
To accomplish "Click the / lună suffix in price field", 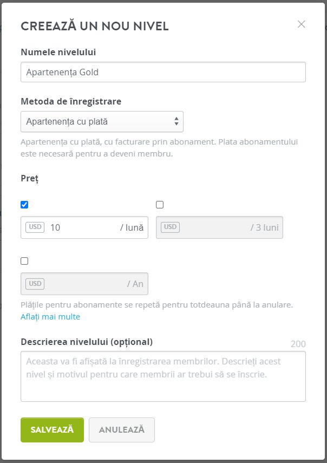I will click(x=132, y=227).
